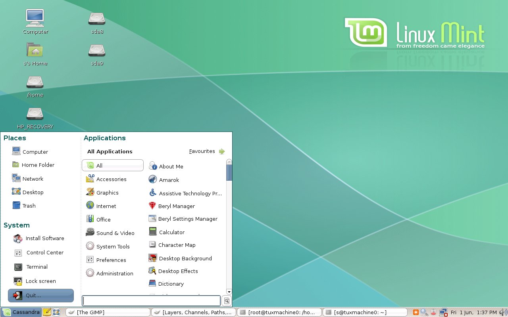Click the Quit... button
The height and width of the screenshot is (317, 508).
pyautogui.click(x=41, y=295)
